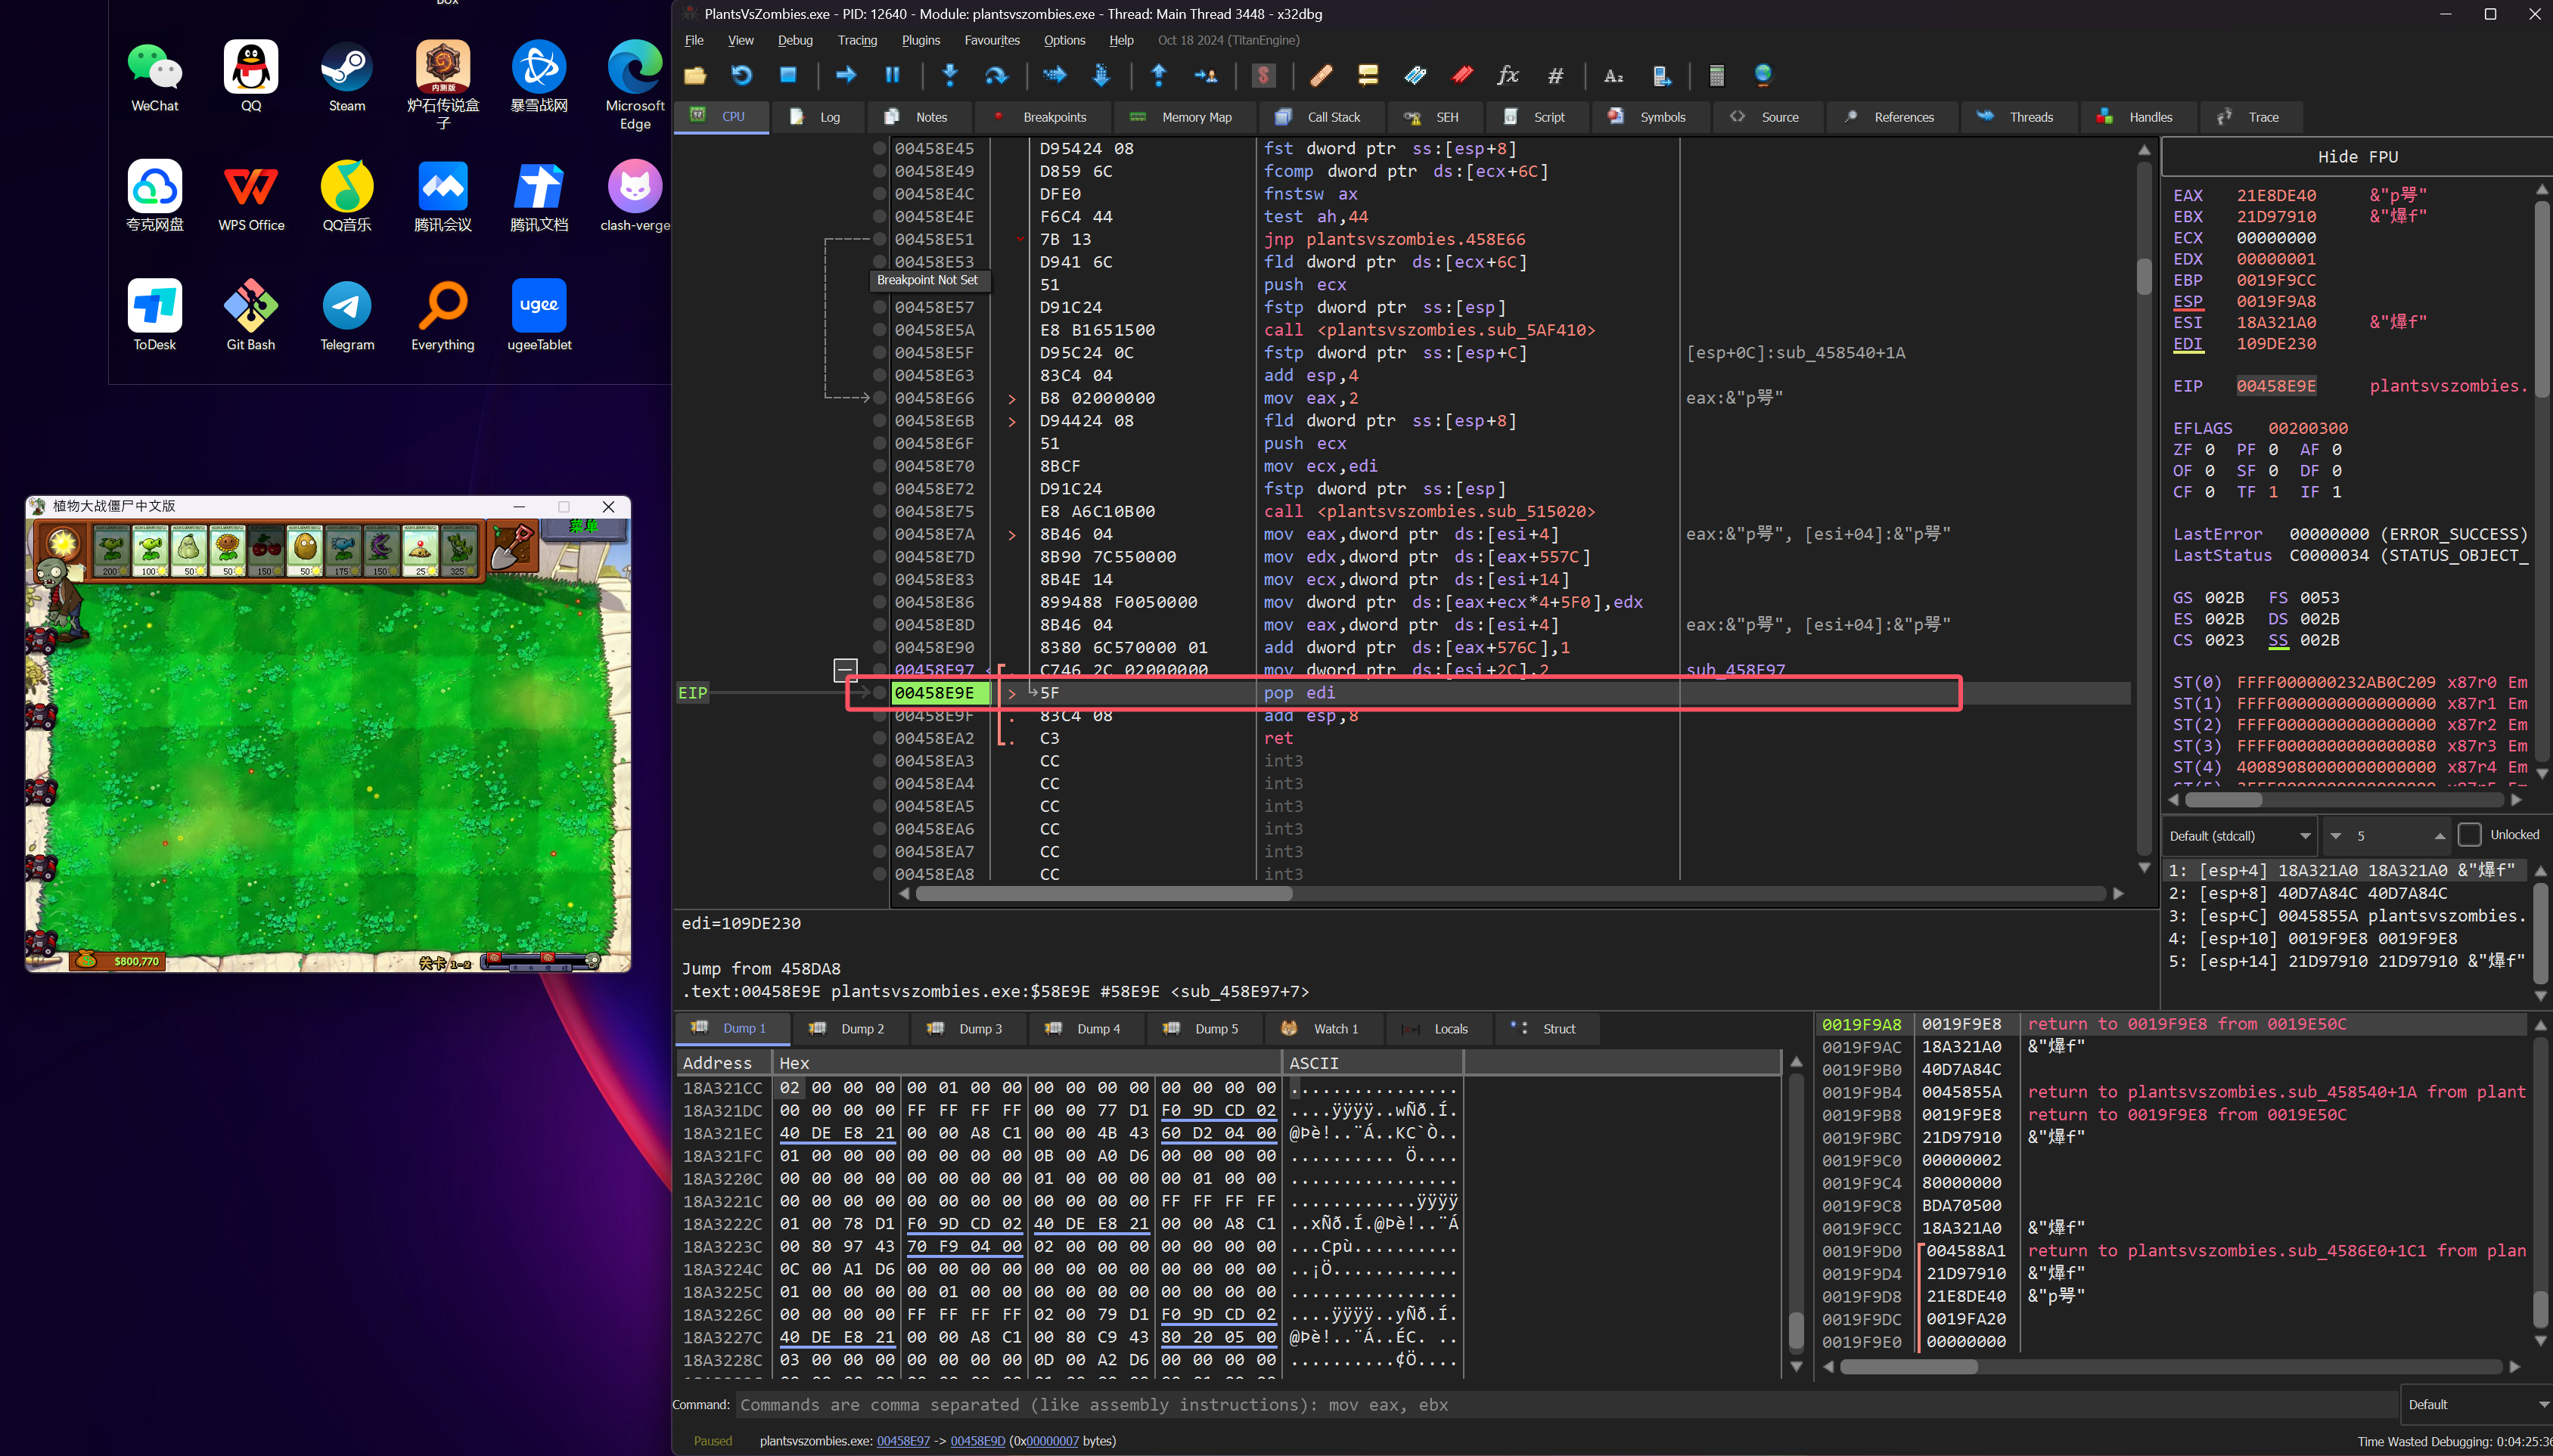Click the Restart program toolbar icon
Image resolution: width=2553 pixels, height=1456 pixels.
741,75
